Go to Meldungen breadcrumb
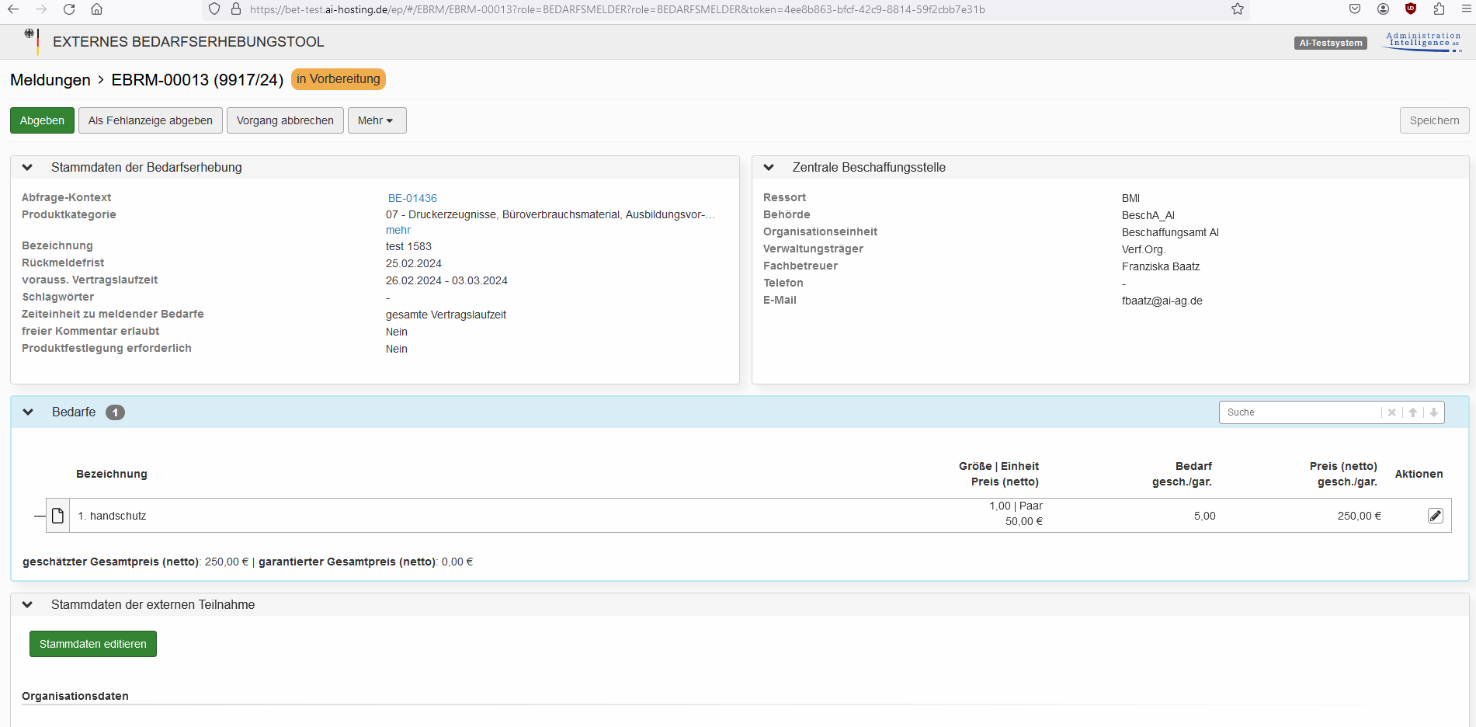 point(50,80)
